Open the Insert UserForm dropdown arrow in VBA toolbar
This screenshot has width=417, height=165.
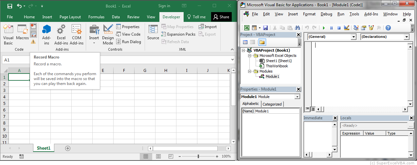click(260, 28)
